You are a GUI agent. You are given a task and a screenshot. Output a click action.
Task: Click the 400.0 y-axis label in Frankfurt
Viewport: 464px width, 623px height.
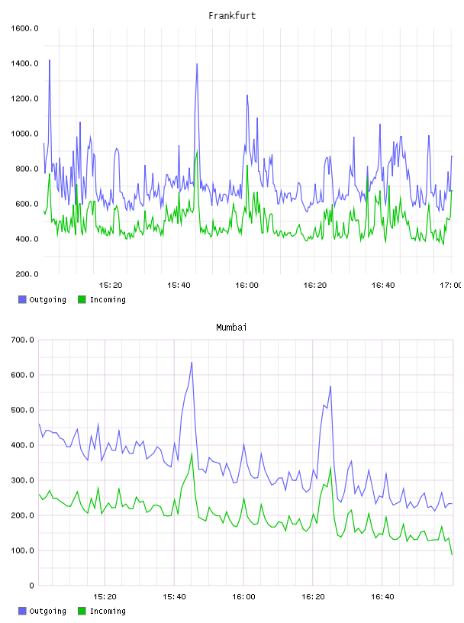coord(27,239)
